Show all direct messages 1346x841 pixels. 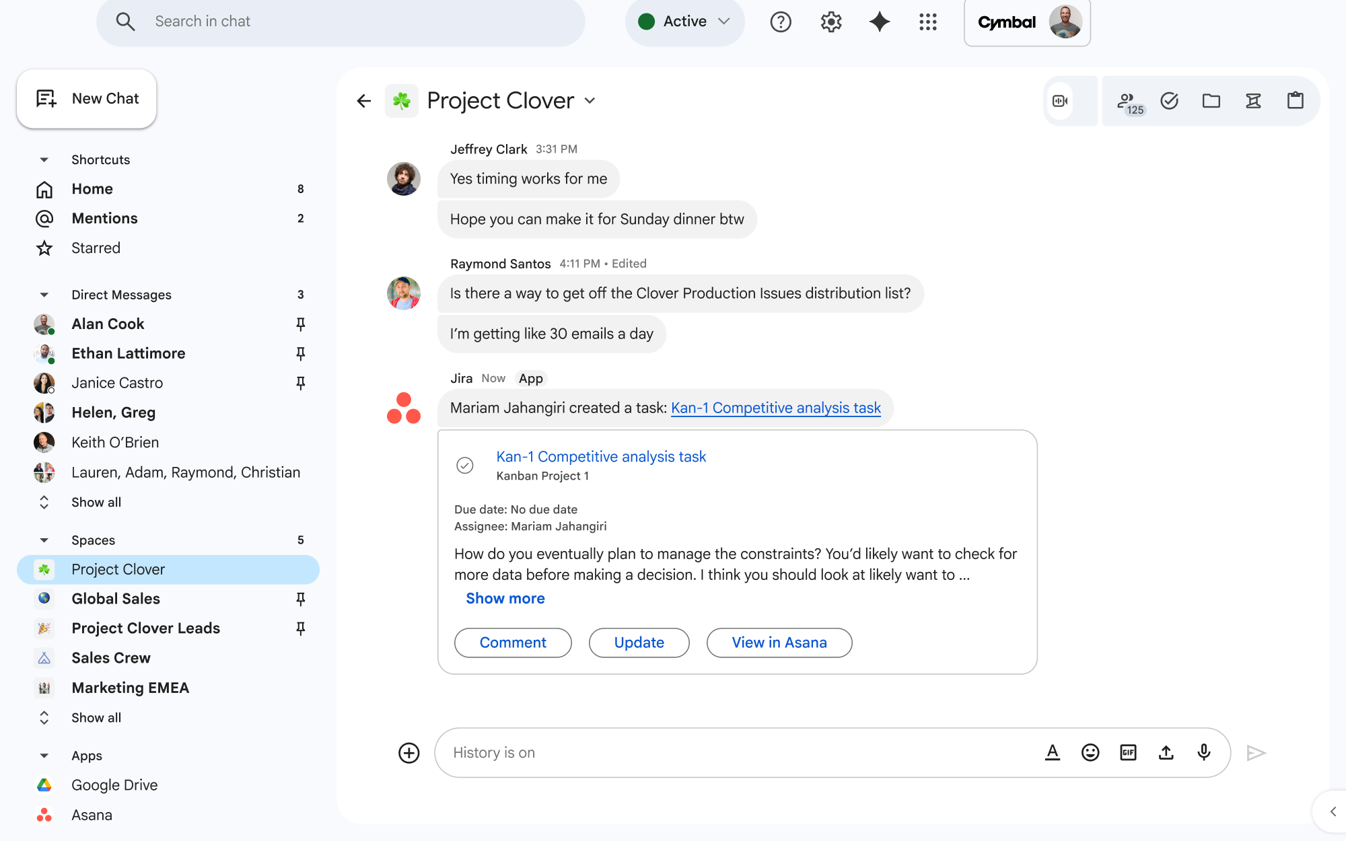pos(96,503)
